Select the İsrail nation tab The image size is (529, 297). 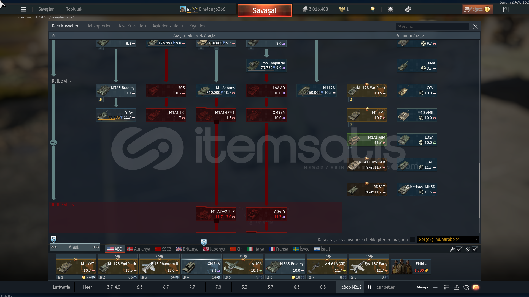click(322, 249)
